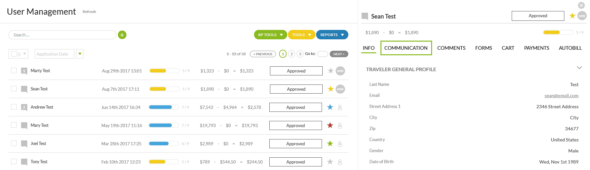Image resolution: width=590 pixels, height=170 pixels.
Task: Click assign user icon on Tony Test row
Action: (340, 162)
